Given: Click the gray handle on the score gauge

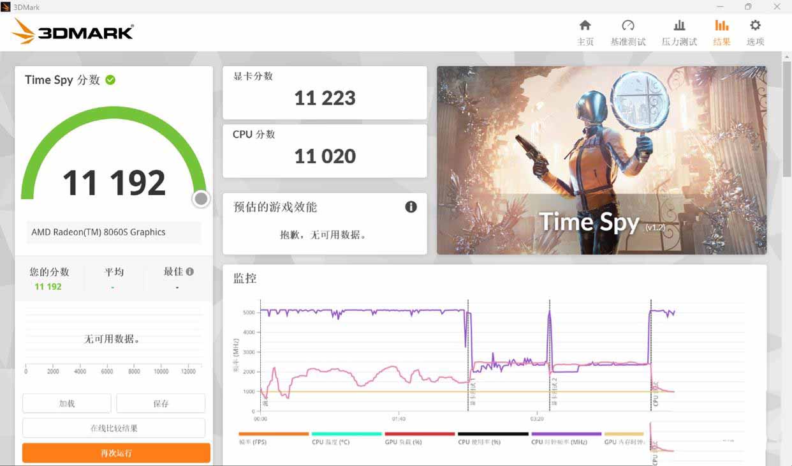Looking at the screenshot, I should coord(201,199).
